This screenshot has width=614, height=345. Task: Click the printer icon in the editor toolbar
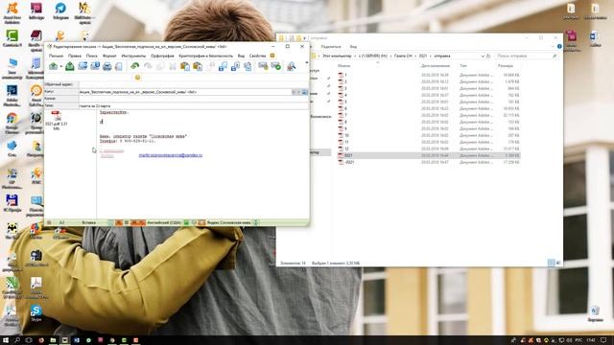(106, 66)
